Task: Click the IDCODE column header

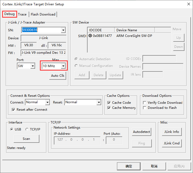Action: 101,30
